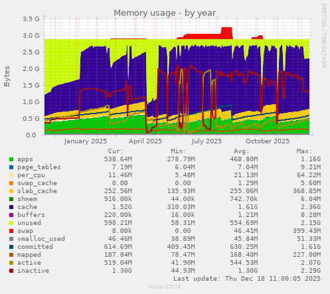330x294 pixels.
Task: Click the 'Bytes' vertical axis label
Action: pos(7,76)
